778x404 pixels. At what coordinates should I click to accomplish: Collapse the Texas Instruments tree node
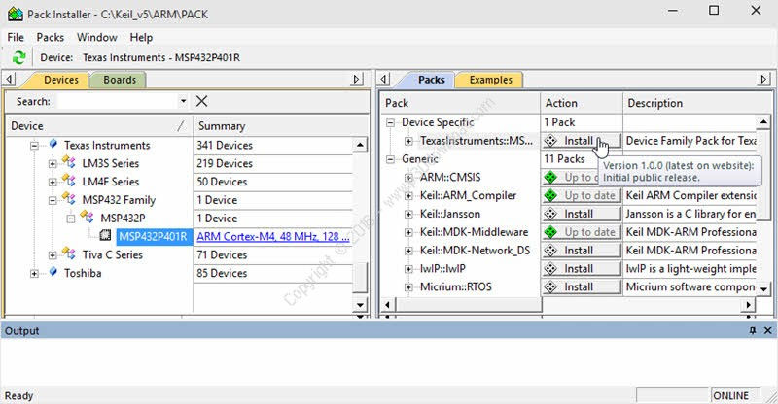tap(34, 146)
